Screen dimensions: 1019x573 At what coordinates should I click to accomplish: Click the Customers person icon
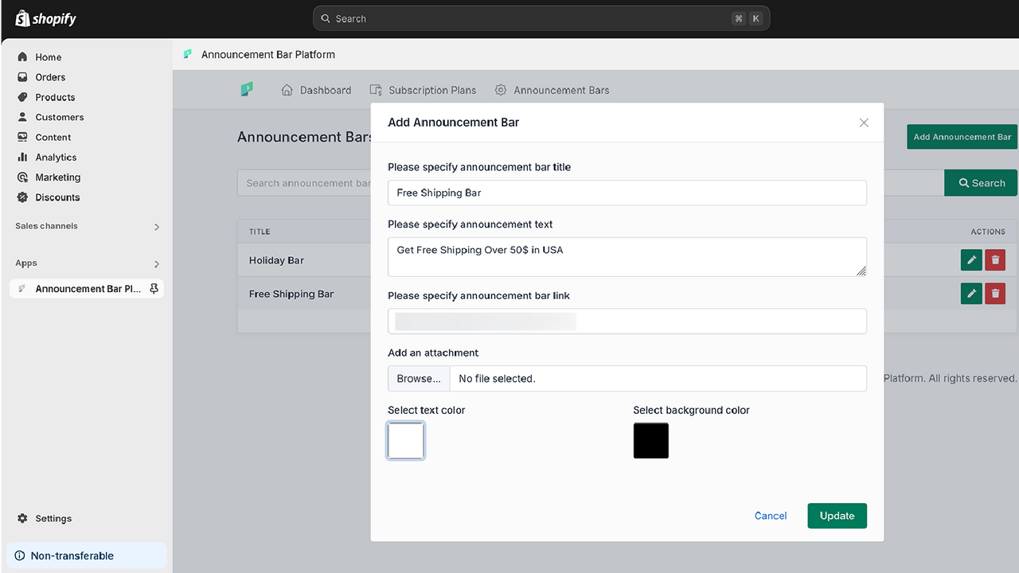tap(22, 117)
